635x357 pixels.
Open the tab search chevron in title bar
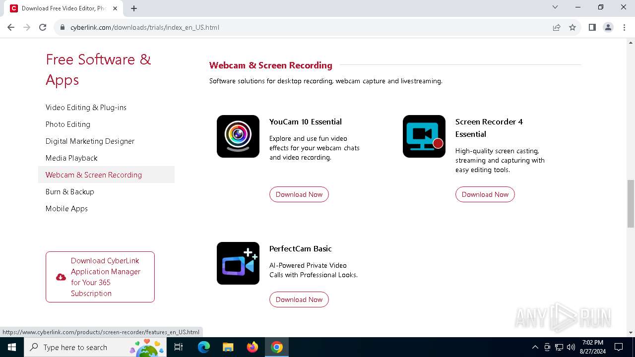coord(555,7)
